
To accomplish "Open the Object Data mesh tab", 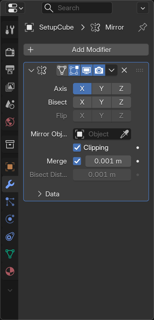I will pos(10,254).
